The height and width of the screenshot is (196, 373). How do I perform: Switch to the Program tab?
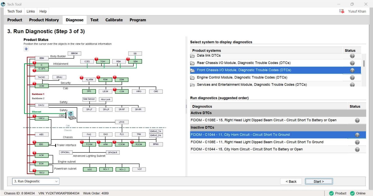tap(138, 20)
